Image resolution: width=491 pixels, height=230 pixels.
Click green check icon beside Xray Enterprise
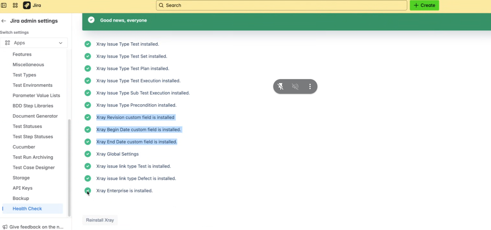pyautogui.click(x=88, y=191)
